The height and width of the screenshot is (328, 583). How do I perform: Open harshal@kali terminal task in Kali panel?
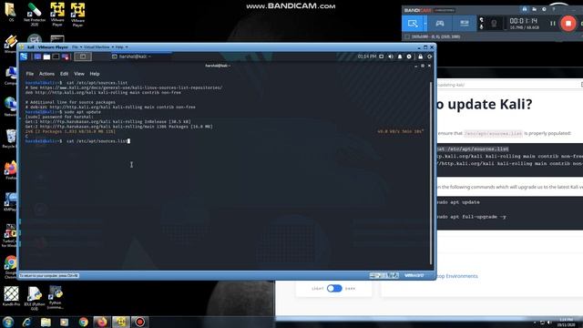tap(134, 56)
